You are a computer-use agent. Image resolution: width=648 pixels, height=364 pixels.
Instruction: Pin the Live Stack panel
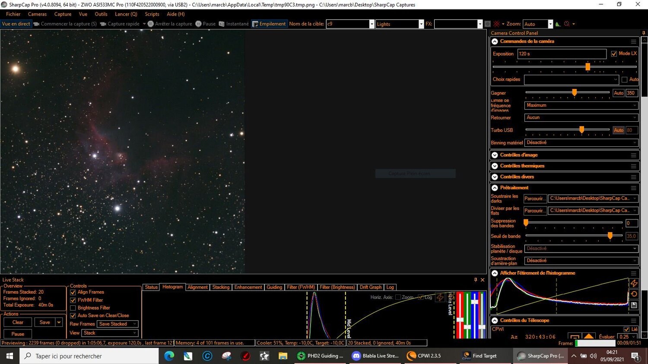click(476, 280)
